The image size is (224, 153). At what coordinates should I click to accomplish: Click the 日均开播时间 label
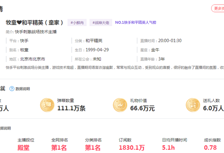click(x=174, y=140)
